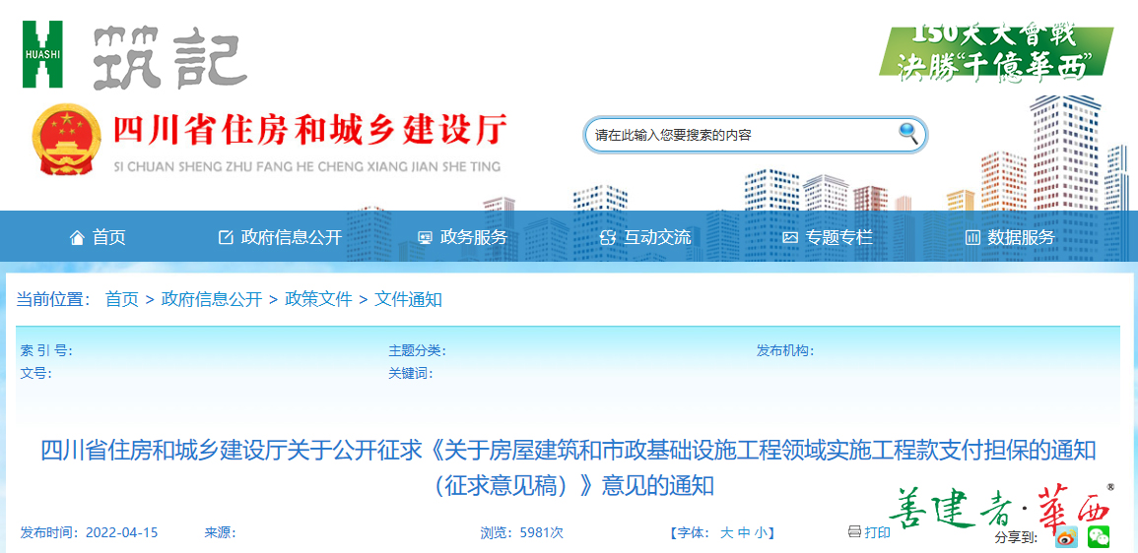Click the WeChat share icon
The image size is (1138, 553).
click(1099, 537)
